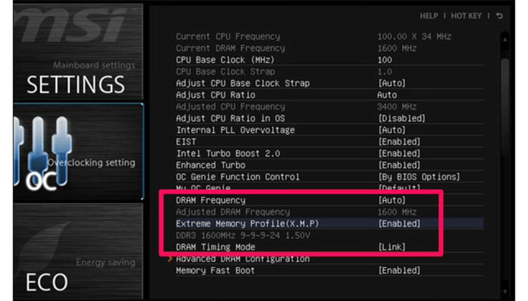Open the Adjust CPU Base Clock Strap option
Screen dimensions: 528x301
392,83
